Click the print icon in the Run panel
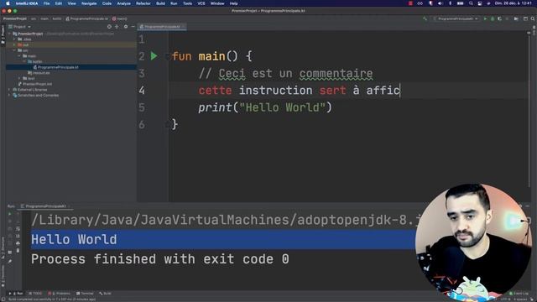537x302 pixels. tap(18, 243)
